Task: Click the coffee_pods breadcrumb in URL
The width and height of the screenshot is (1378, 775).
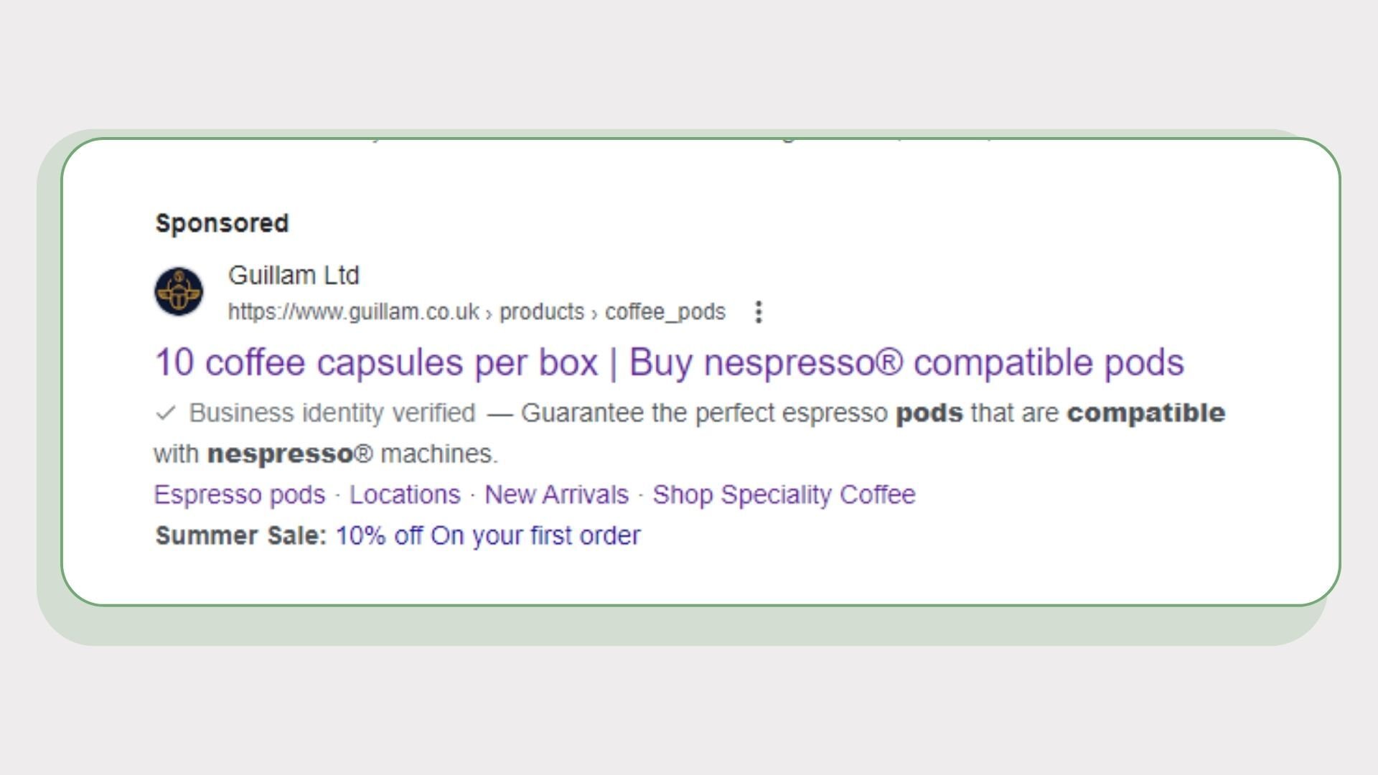Action: tap(665, 312)
